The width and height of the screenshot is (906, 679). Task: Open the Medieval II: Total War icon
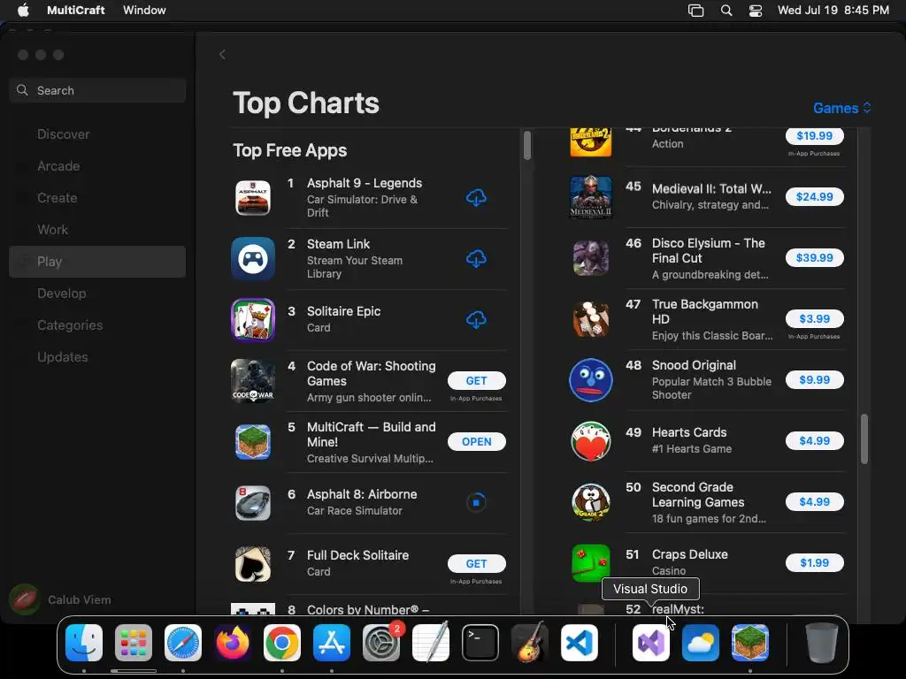click(x=590, y=197)
